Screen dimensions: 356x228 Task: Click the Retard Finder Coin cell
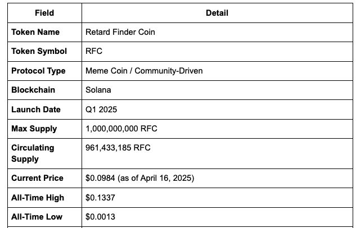pos(217,32)
